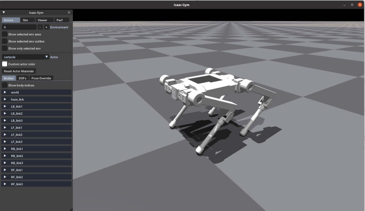
Task: Switch to the Sim tab
Action: pos(27,20)
